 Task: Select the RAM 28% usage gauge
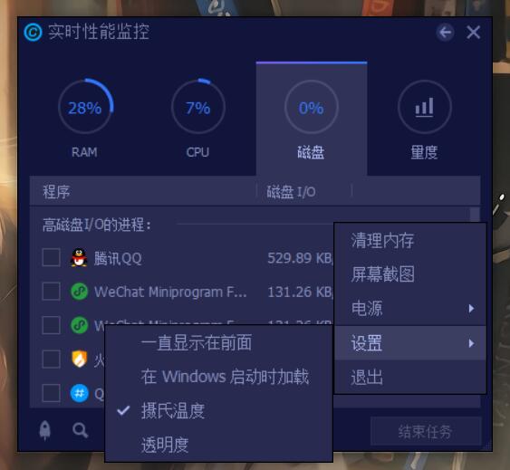tap(85, 107)
